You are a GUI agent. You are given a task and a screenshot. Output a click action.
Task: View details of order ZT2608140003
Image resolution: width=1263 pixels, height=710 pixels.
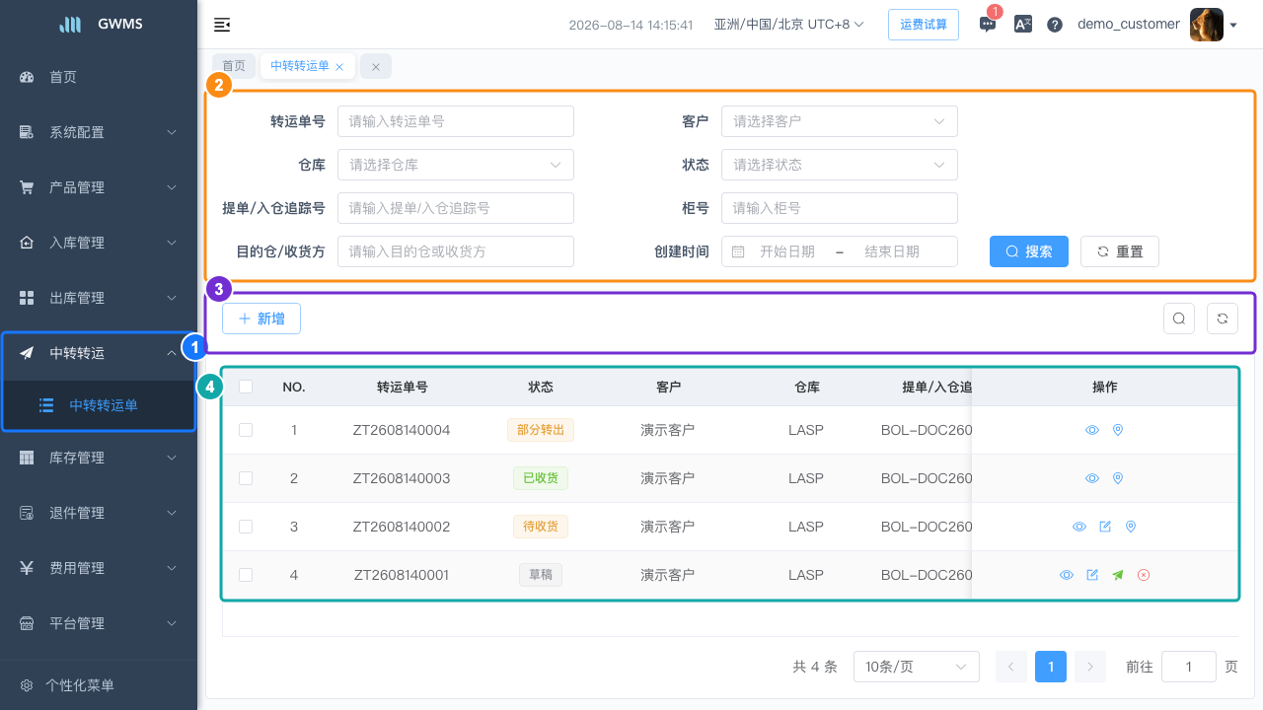pyautogui.click(x=1092, y=478)
